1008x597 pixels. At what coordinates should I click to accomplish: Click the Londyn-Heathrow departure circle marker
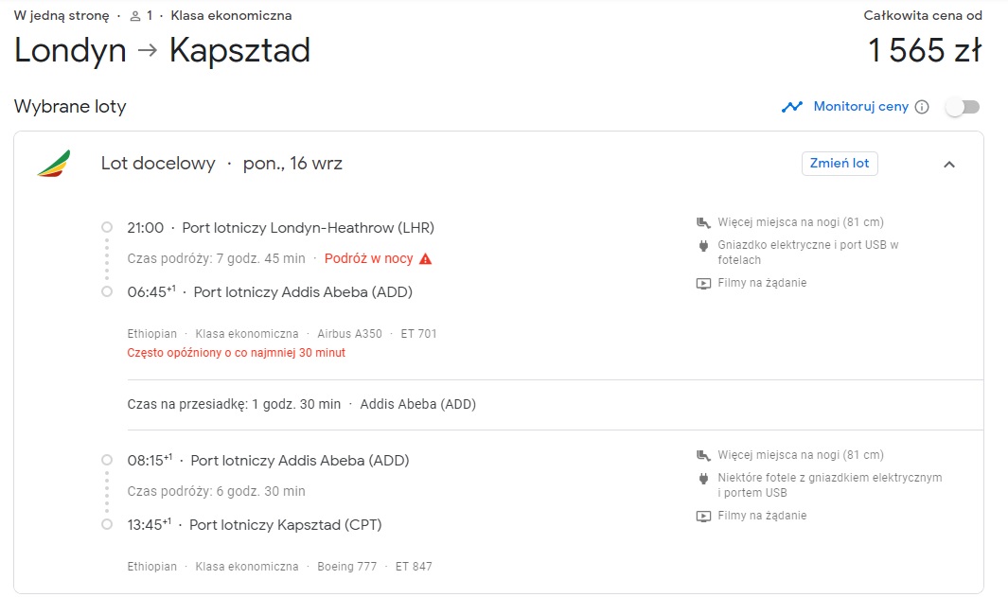tap(107, 227)
